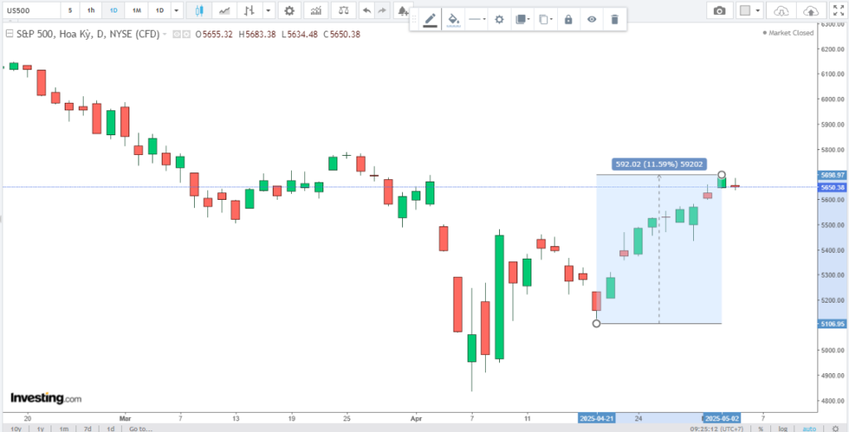The image size is (849, 432).
Task: Lock the selected measurement drawing
Action: [x=568, y=19]
